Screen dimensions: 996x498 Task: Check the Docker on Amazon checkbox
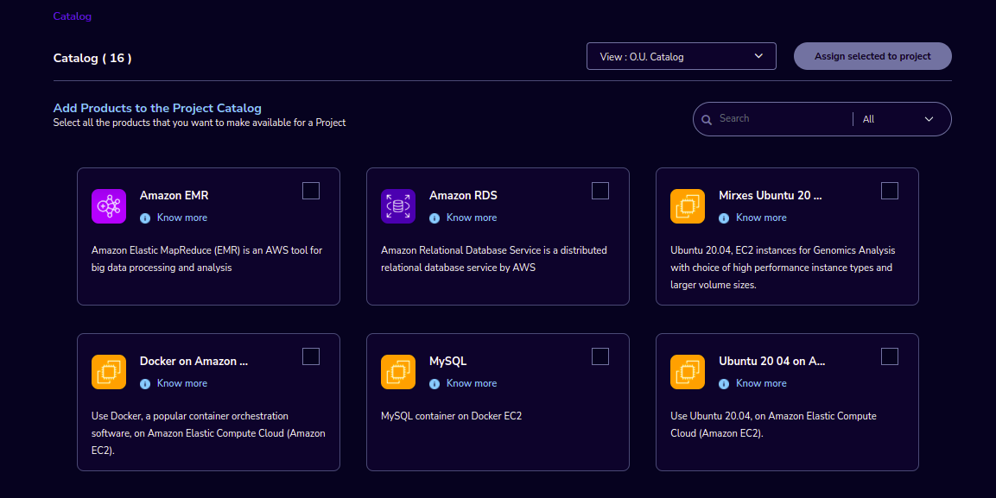(x=311, y=356)
